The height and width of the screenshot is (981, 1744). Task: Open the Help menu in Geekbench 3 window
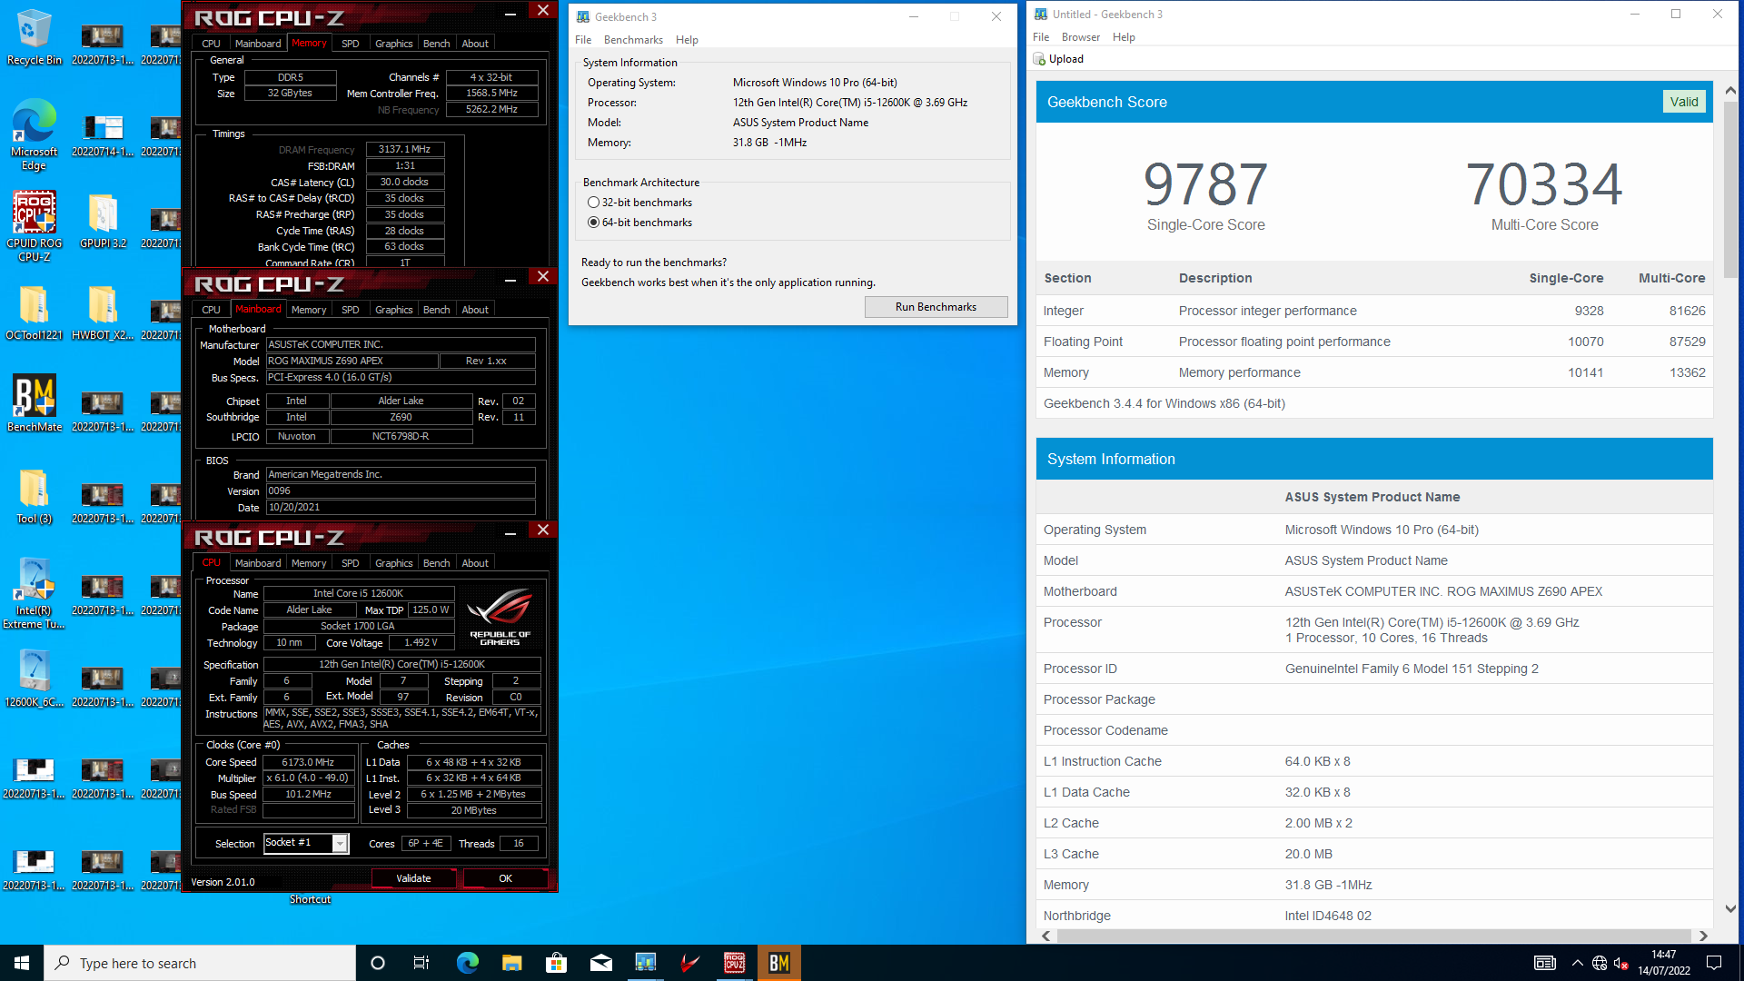(687, 40)
